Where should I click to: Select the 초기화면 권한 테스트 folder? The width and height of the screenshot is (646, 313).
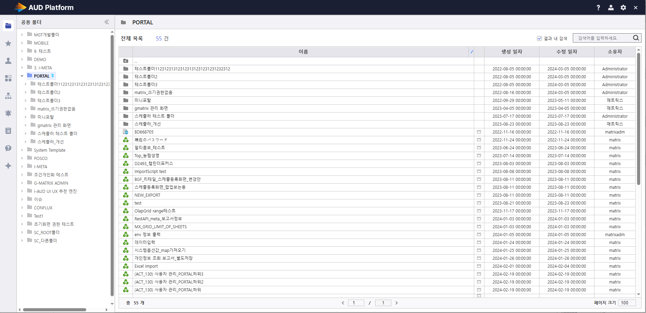(x=54, y=224)
